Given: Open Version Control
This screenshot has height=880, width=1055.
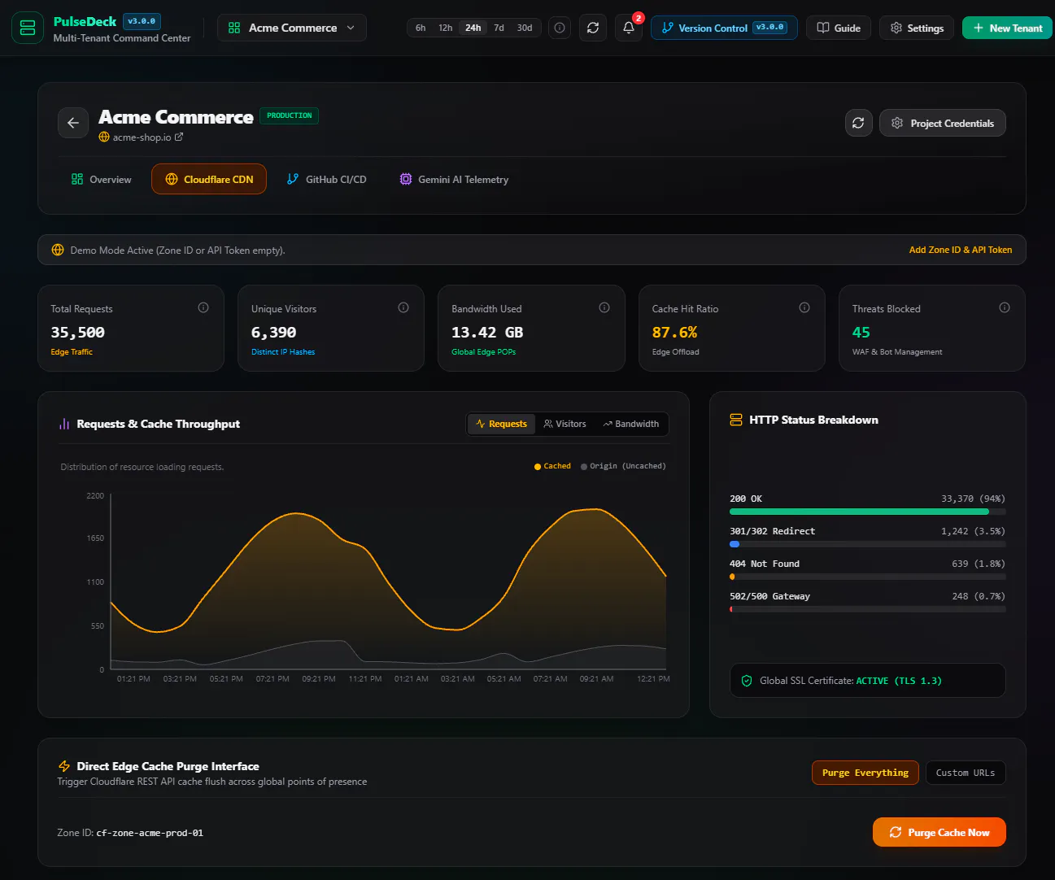Looking at the screenshot, I should coord(724,28).
